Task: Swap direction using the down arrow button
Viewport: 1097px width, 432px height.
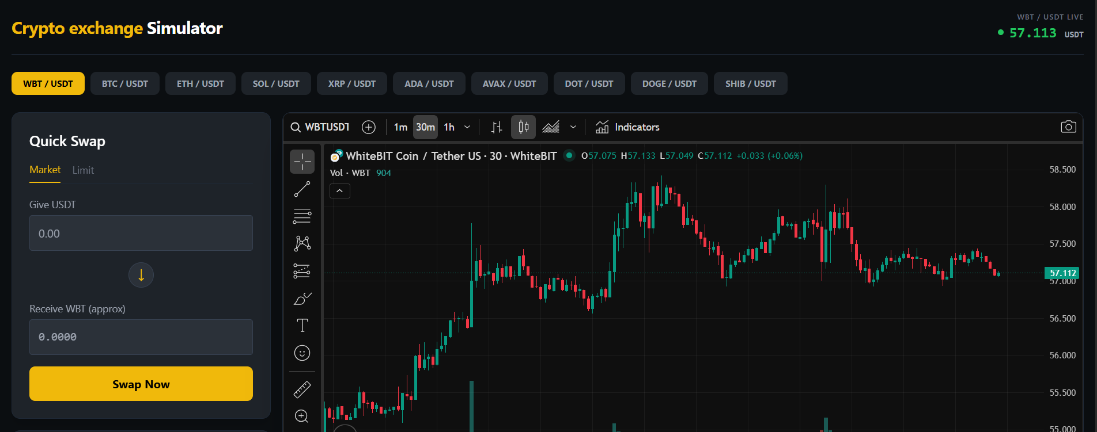Action: pyautogui.click(x=141, y=275)
